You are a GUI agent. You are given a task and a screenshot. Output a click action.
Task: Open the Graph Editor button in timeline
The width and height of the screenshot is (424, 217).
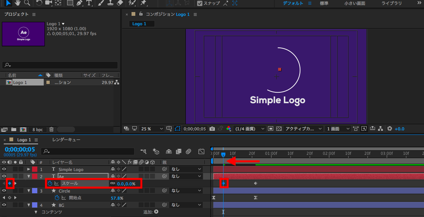[202, 151]
